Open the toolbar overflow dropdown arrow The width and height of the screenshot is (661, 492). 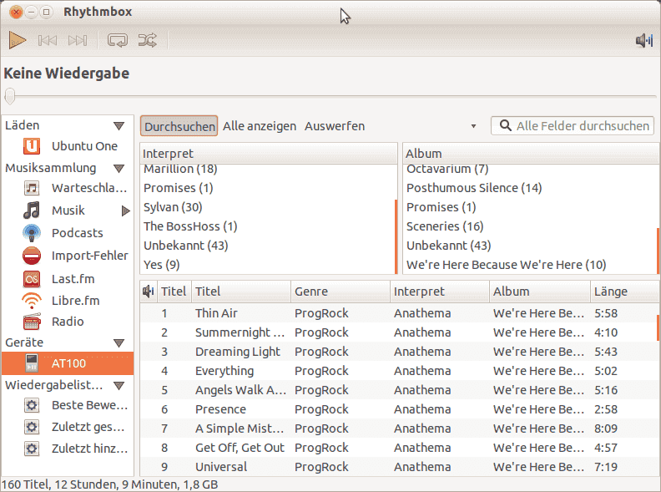(x=473, y=126)
